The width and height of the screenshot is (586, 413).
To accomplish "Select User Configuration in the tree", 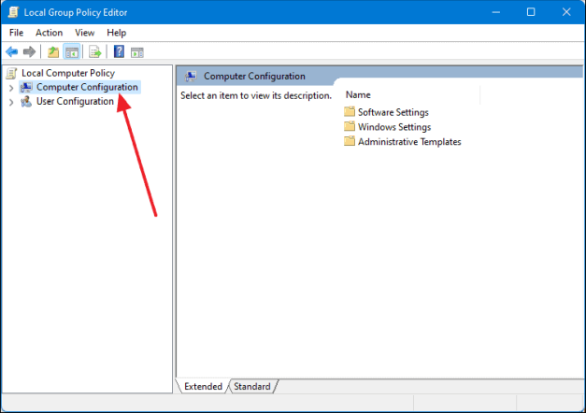I will point(75,101).
